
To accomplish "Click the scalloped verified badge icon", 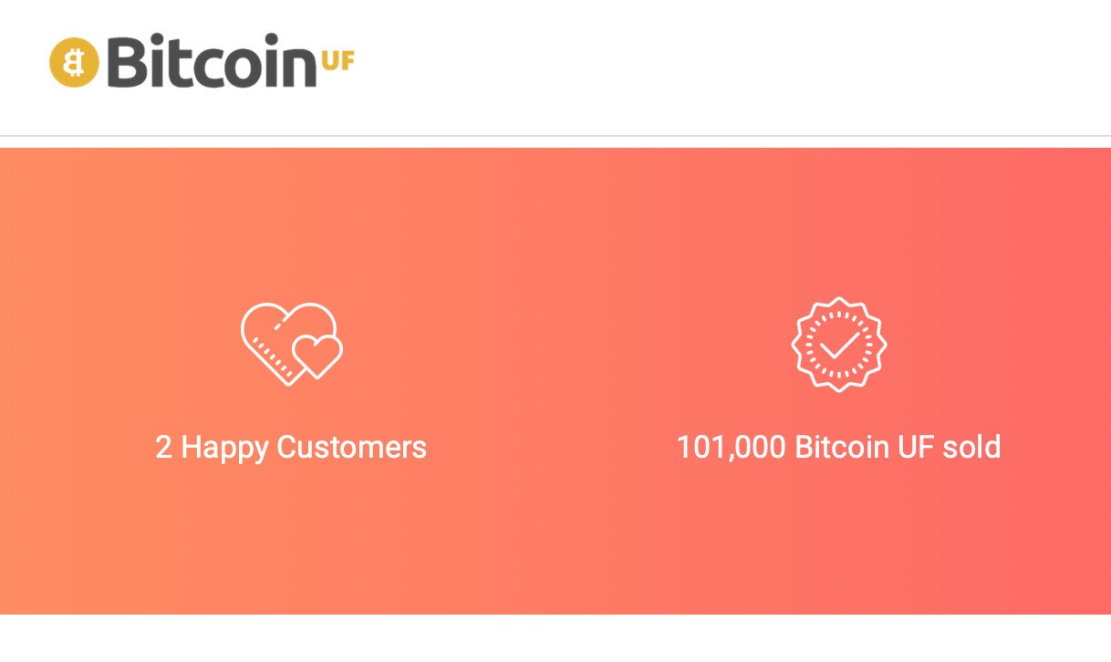I will (x=839, y=344).
